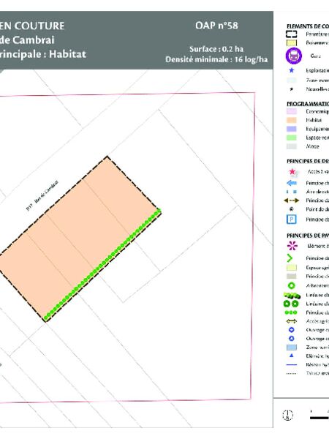Click the blue parking P legend icon
This screenshot has height=439, width=329.
click(x=292, y=219)
